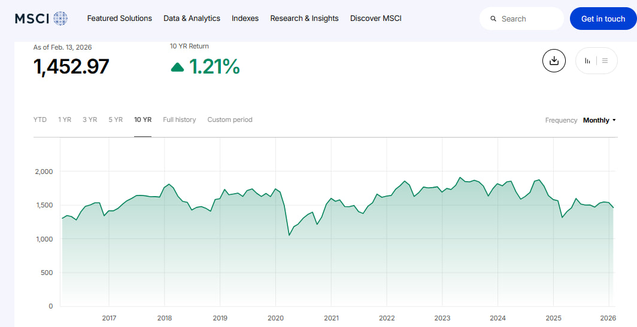Select the 1 YR period tab

pyautogui.click(x=65, y=120)
